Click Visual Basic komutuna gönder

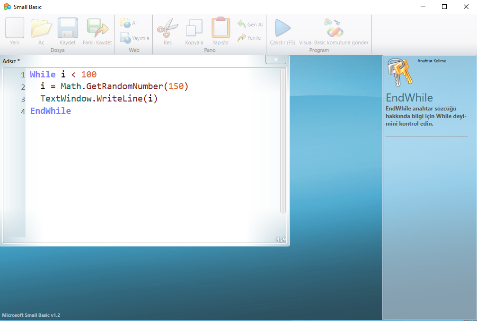[x=334, y=31]
